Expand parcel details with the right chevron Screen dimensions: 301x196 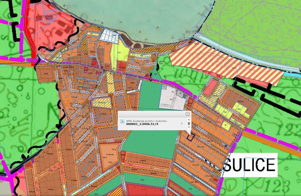click(x=182, y=123)
